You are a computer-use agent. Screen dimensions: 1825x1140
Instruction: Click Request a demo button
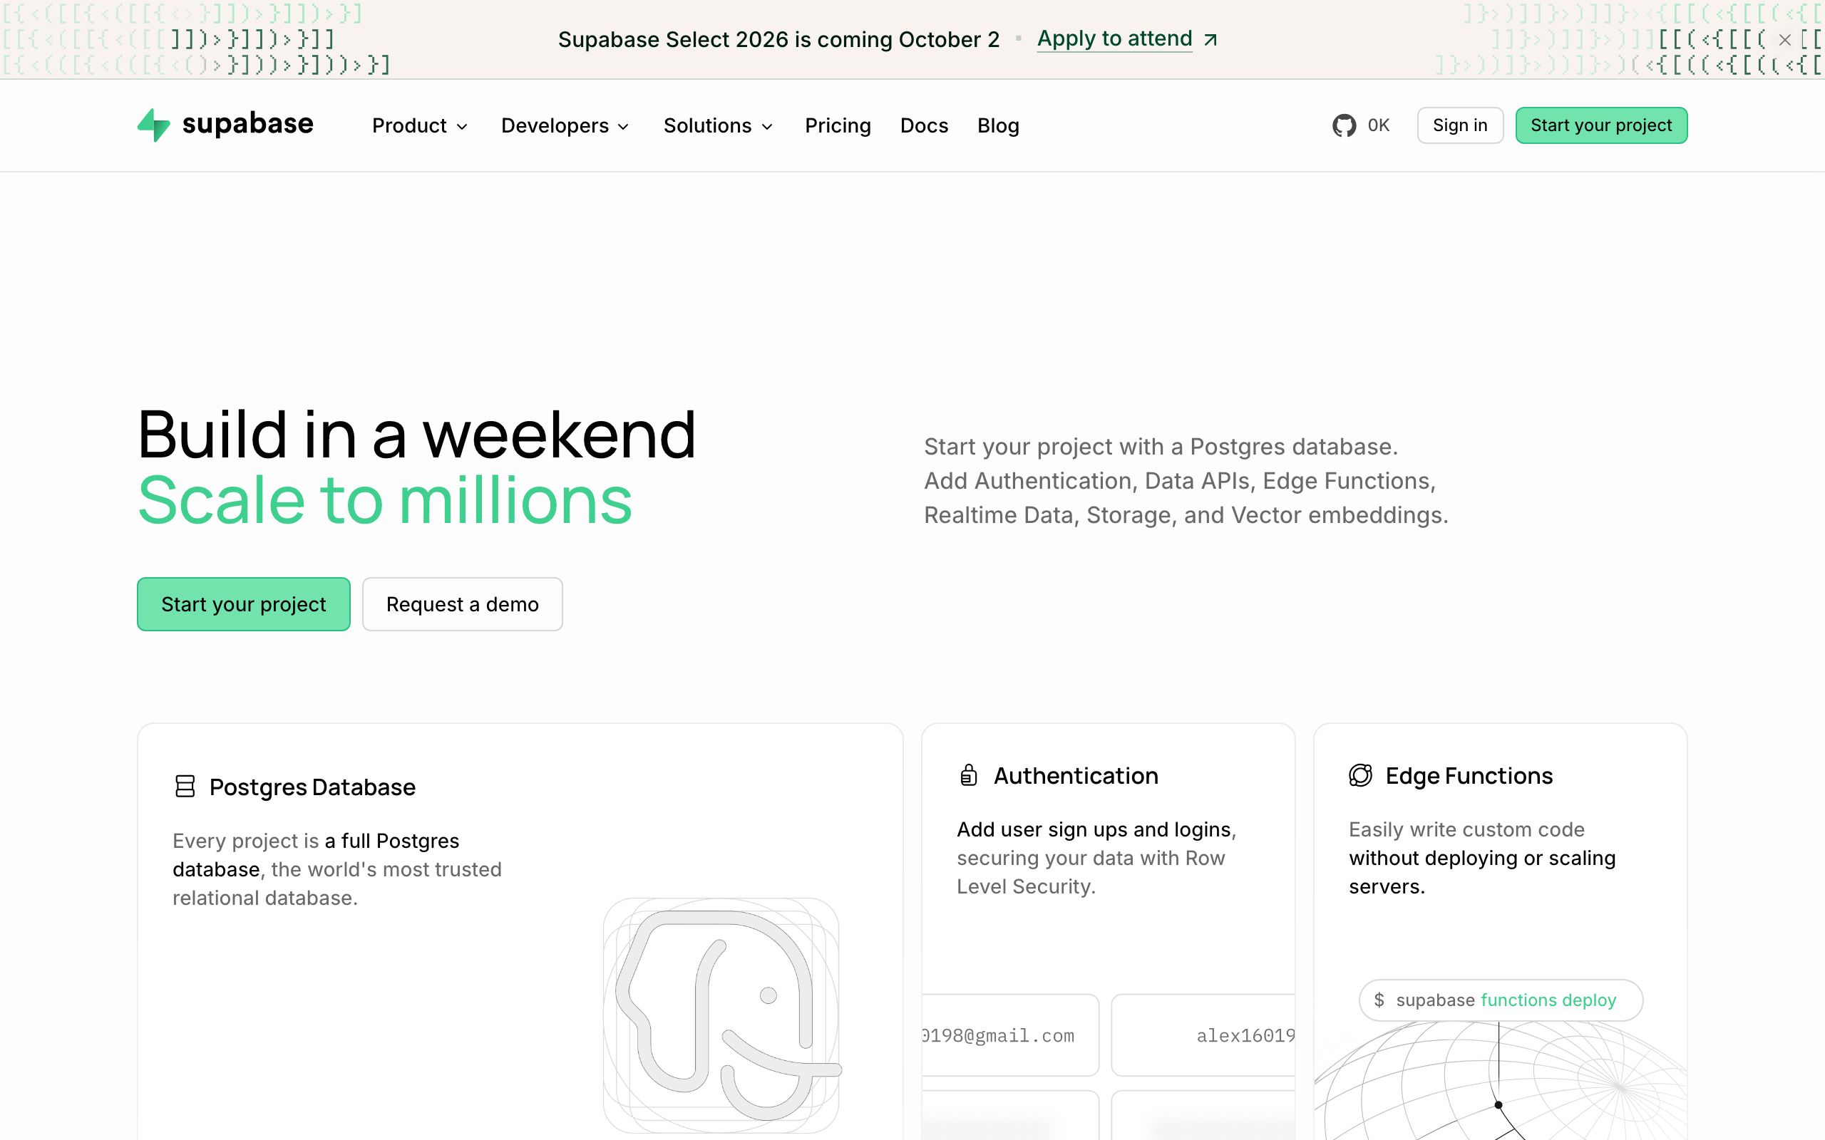(462, 604)
